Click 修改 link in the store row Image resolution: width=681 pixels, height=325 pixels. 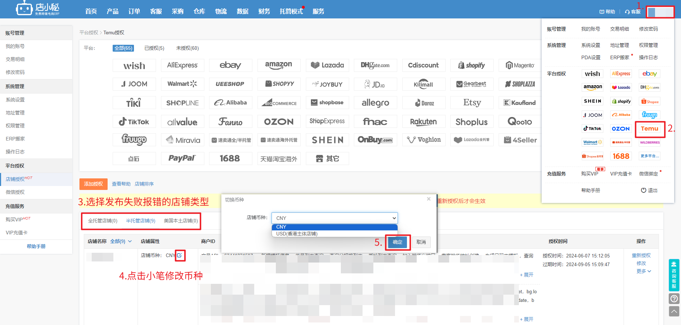coord(641,263)
